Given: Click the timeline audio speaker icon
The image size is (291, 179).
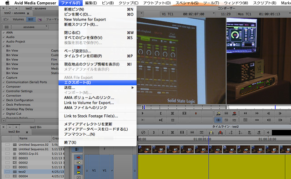Looking at the screenshot, I should [268, 133].
